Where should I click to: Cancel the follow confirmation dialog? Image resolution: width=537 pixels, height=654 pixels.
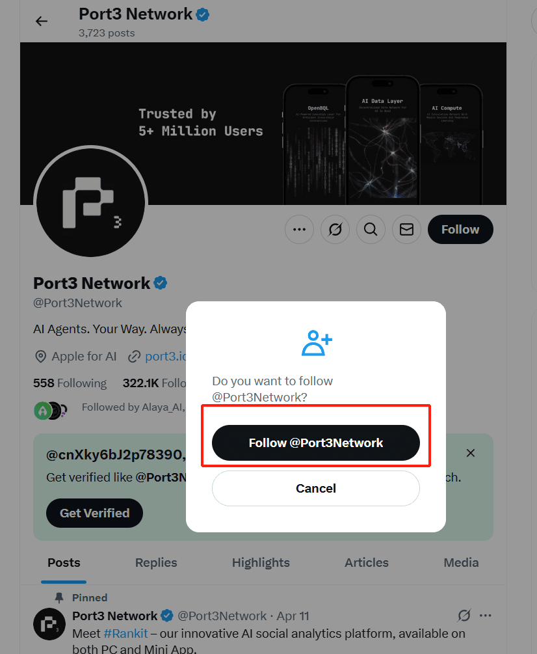[x=316, y=489]
